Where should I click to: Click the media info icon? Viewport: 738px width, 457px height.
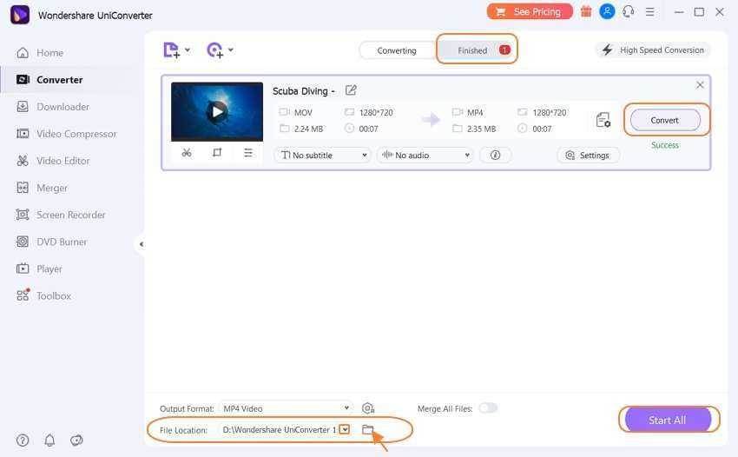tap(495, 155)
